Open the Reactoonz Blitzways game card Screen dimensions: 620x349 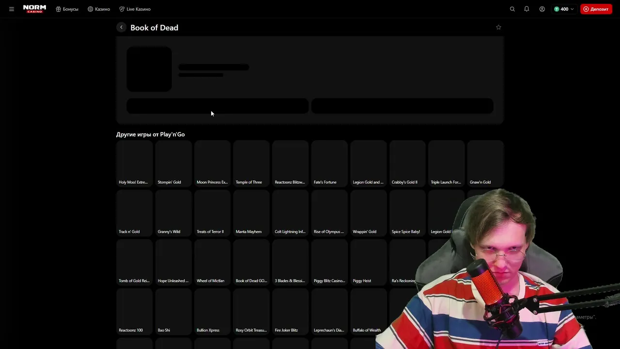click(x=290, y=163)
